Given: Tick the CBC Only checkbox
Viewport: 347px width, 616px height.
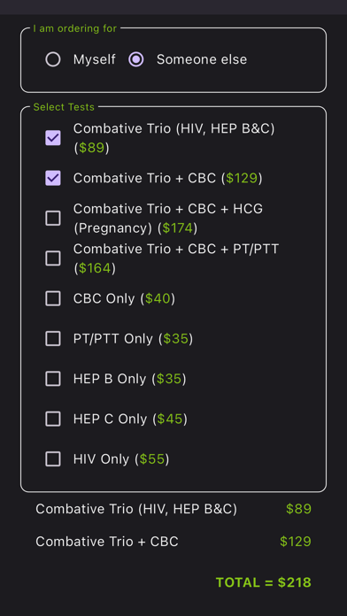Looking at the screenshot, I should click(x=53, y=298).
